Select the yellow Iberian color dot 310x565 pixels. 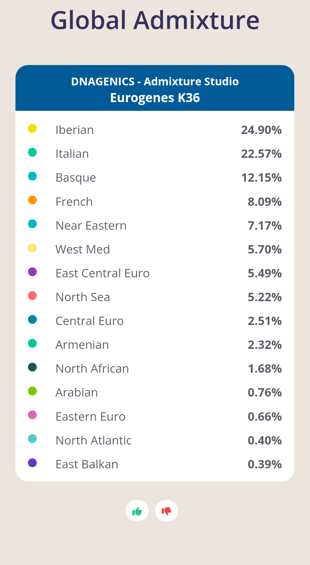pyautogui.click(x=32, y=129)
